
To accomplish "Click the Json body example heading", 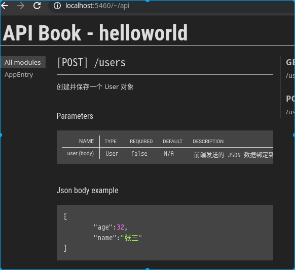I will pos(88,190).
